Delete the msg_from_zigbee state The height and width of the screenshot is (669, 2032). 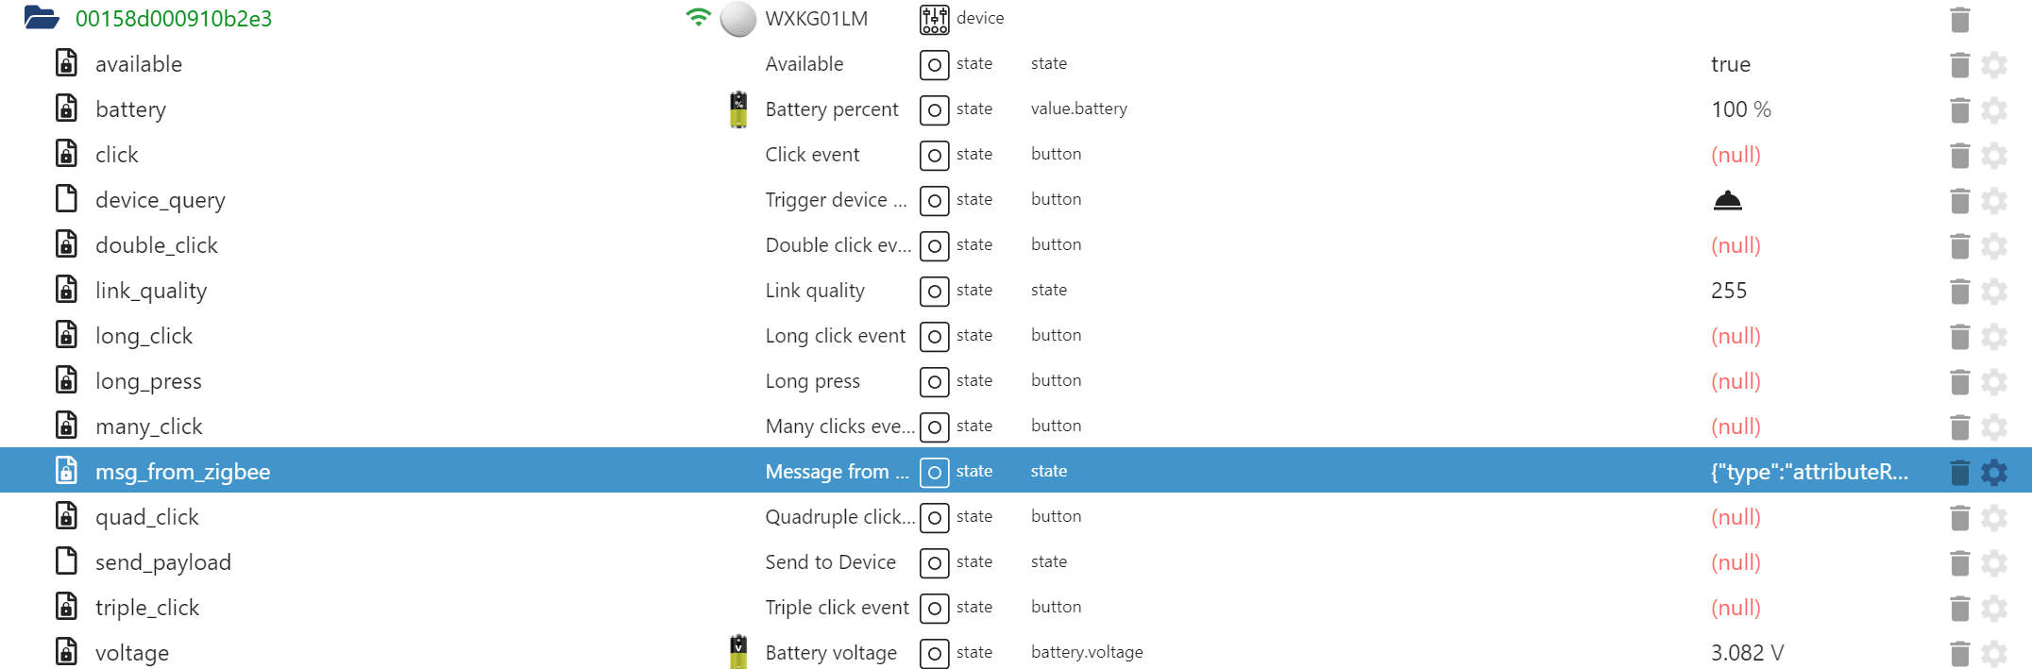[1959, 472]
